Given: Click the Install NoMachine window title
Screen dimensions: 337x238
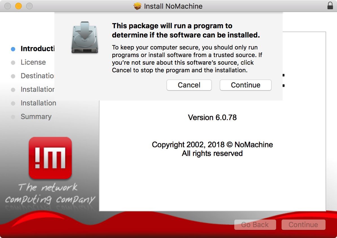Looking at the screenshot, I should [x=173, y=6].
